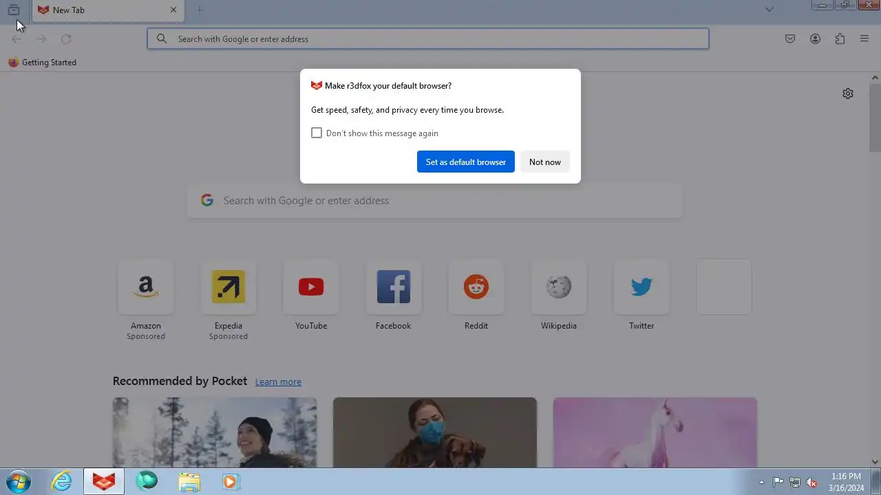This screenshot has width=881, height=495.
Task: Open a new tab with plus icon
Action: [200, 10]
